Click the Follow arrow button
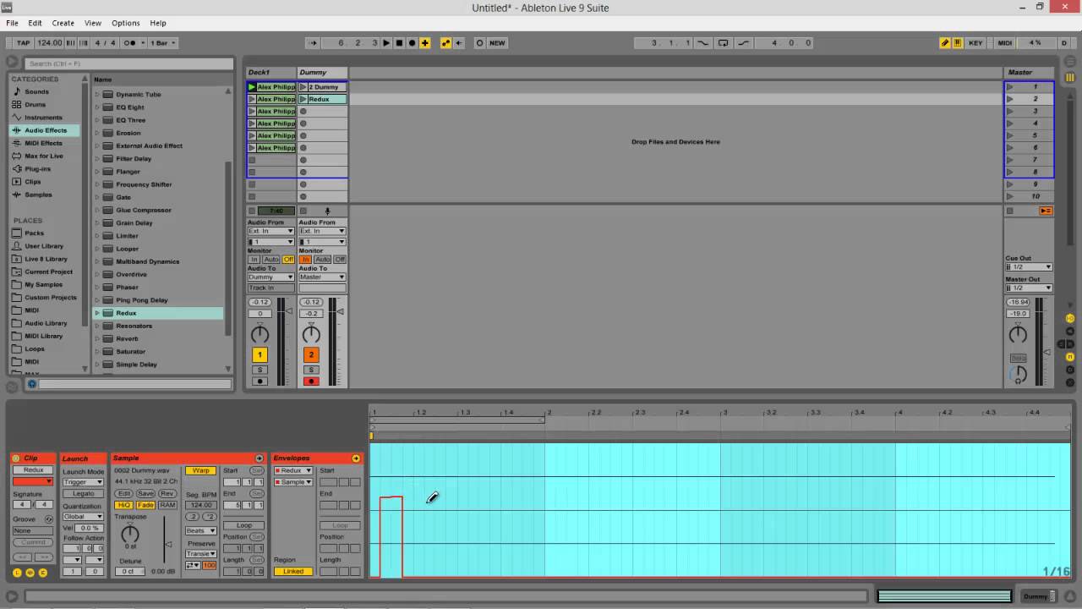The width and height of the screenshot is (1082, 609). pyautogui.click(x=313, y=43)
